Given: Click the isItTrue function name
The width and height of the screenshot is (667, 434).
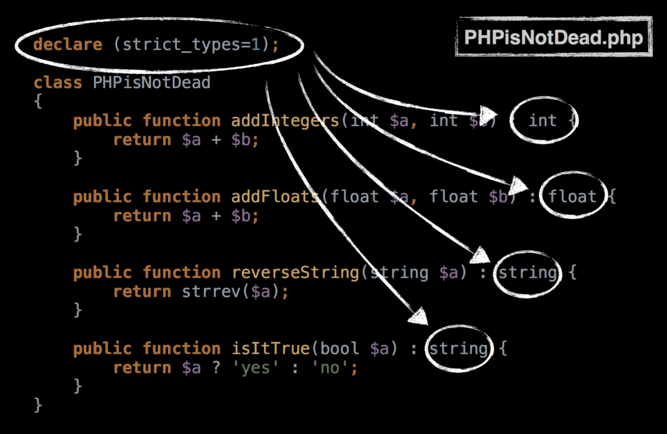Looking at the screenshot, I should click(270, 349).
